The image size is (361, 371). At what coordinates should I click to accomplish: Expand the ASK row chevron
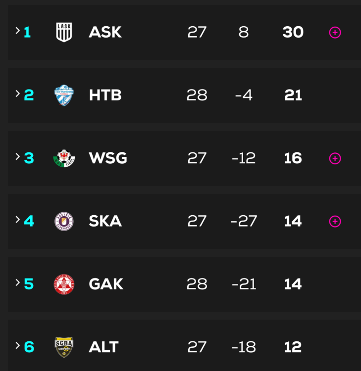[x=18, y=31]
